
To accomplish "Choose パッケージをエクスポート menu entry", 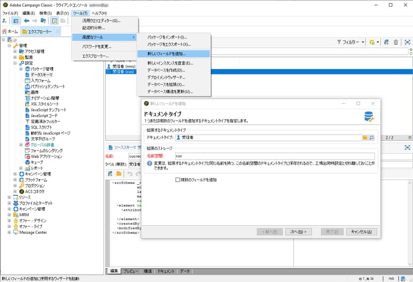I will pyautogui.click(x=174, y=44).
